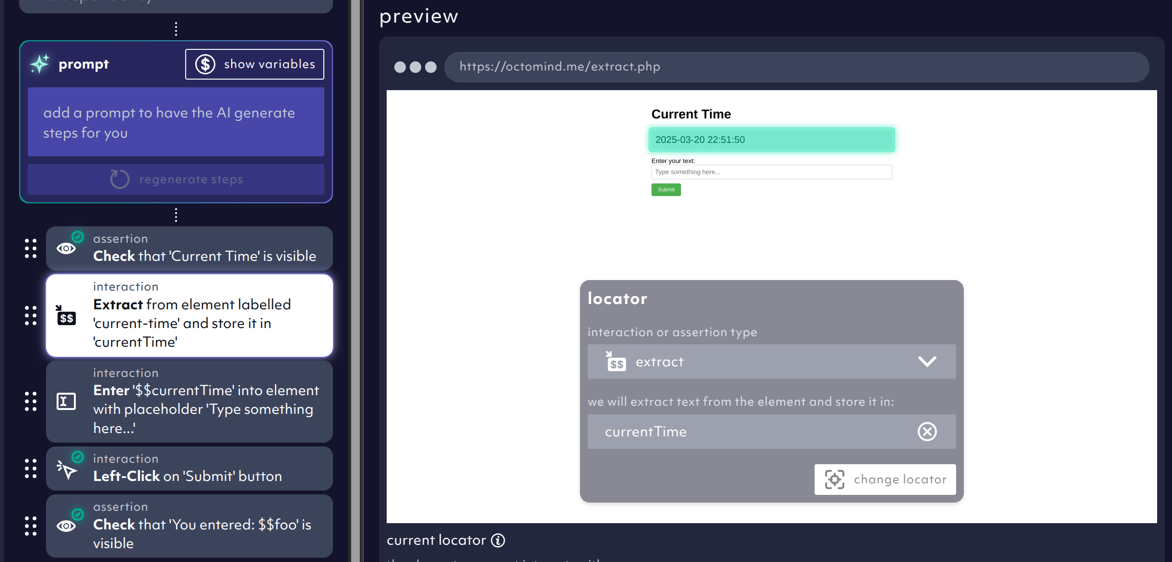Viewport: 1172px width, 562px height.
Task: Click the info icon next to current locator
Action: pyautogui.click(x=498, y=540)
